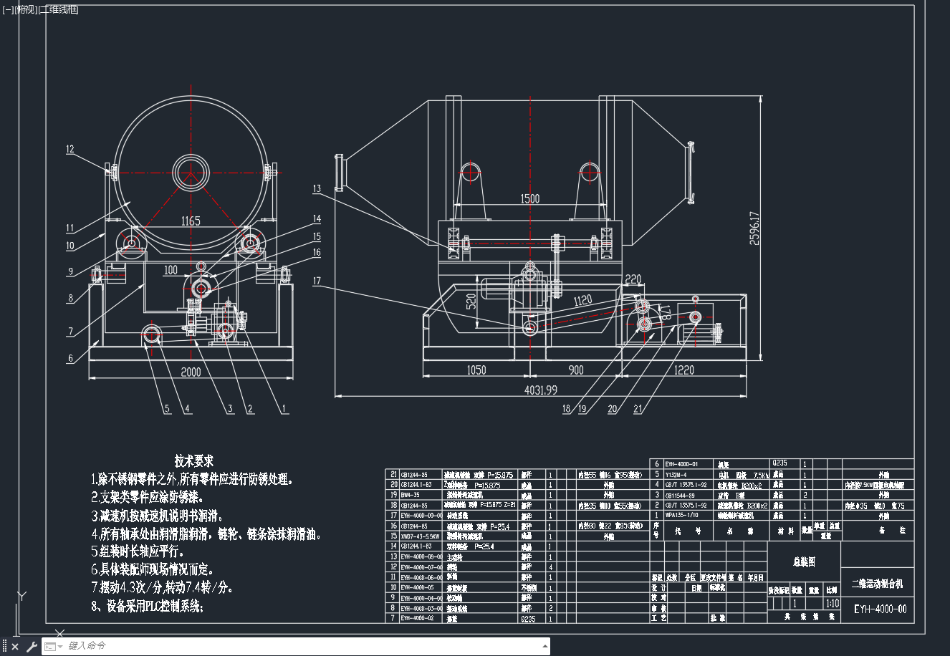This screenshot has width=950, height=656.
Task: Select the 二维运动混合机 title block text
Action: (x=877, y=584)
